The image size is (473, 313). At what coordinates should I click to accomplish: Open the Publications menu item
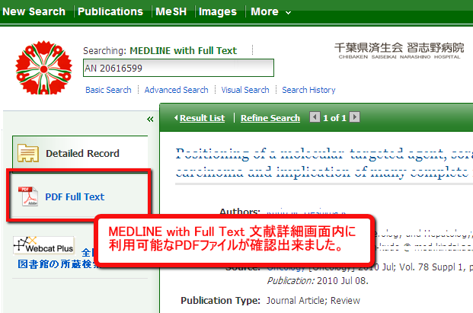[x=110, y=11]
